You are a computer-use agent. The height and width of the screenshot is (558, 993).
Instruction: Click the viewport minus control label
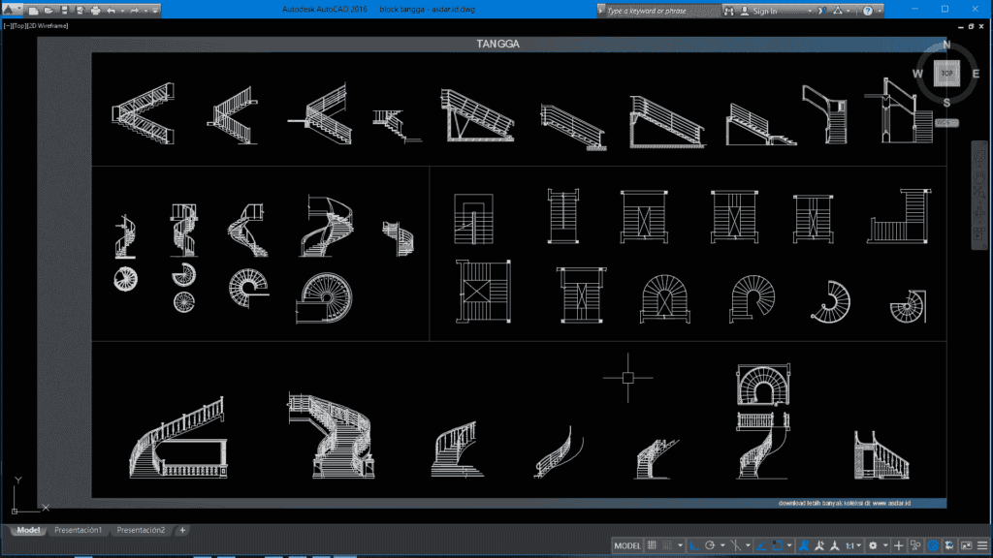point(8,26)
